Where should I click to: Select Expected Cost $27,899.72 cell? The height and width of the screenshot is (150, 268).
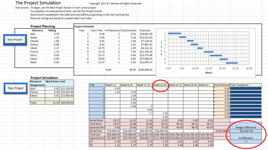[113, 138]
